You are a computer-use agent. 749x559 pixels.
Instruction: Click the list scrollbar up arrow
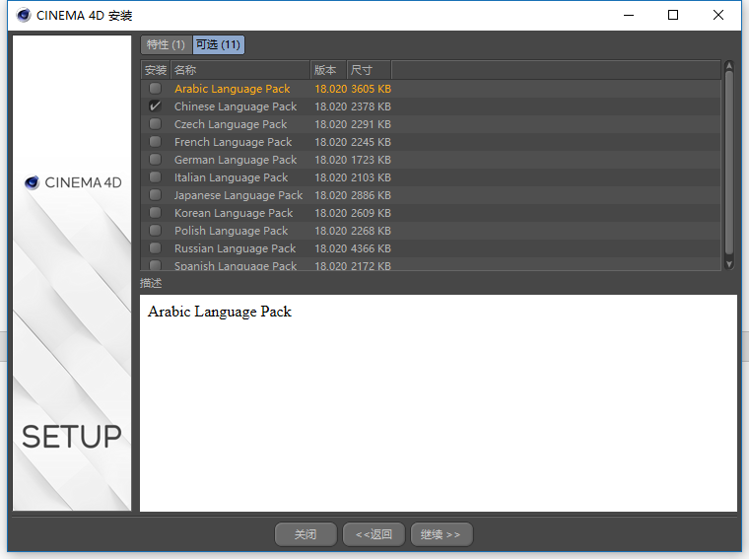tap(729, 65)
